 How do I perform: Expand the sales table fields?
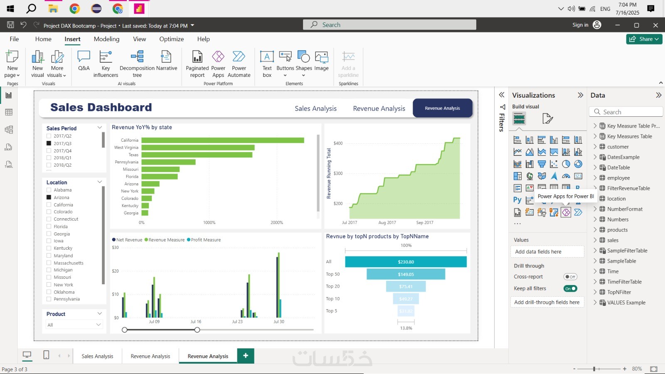595,240
